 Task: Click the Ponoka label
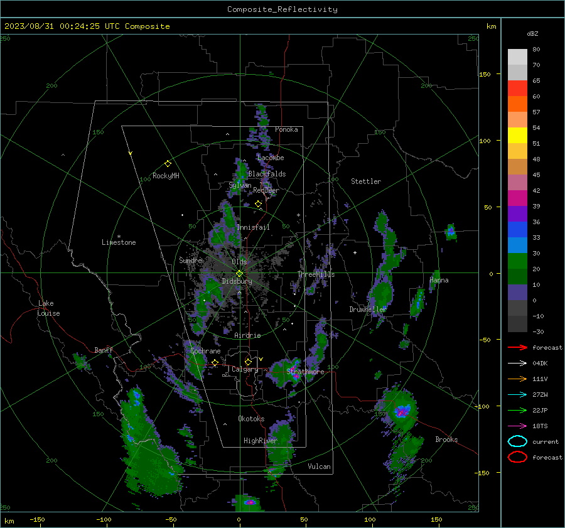coord(286,129)
